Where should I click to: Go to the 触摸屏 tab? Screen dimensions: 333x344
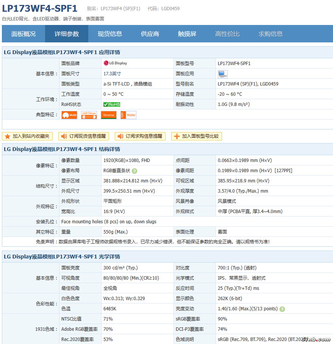187,34
